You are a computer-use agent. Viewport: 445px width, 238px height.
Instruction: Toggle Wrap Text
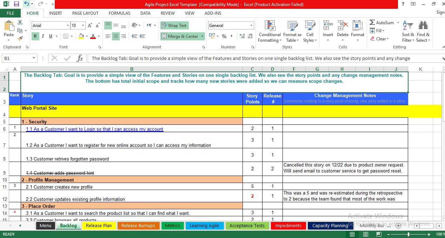pyautogui.click(x=174, y=26)
